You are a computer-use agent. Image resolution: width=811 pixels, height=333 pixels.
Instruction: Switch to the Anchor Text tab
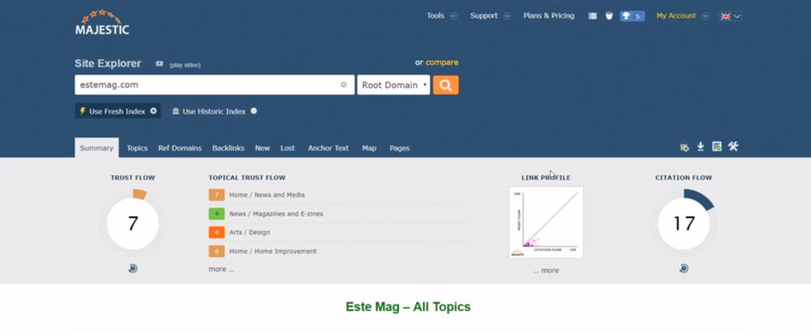click(328, 148)
